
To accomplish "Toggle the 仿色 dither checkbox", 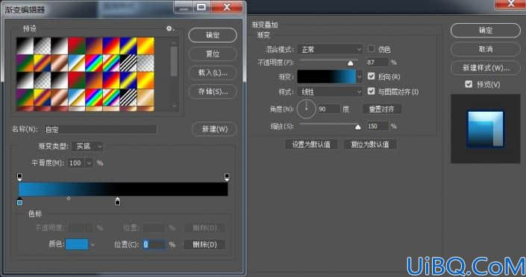I will tap(371, 49).
